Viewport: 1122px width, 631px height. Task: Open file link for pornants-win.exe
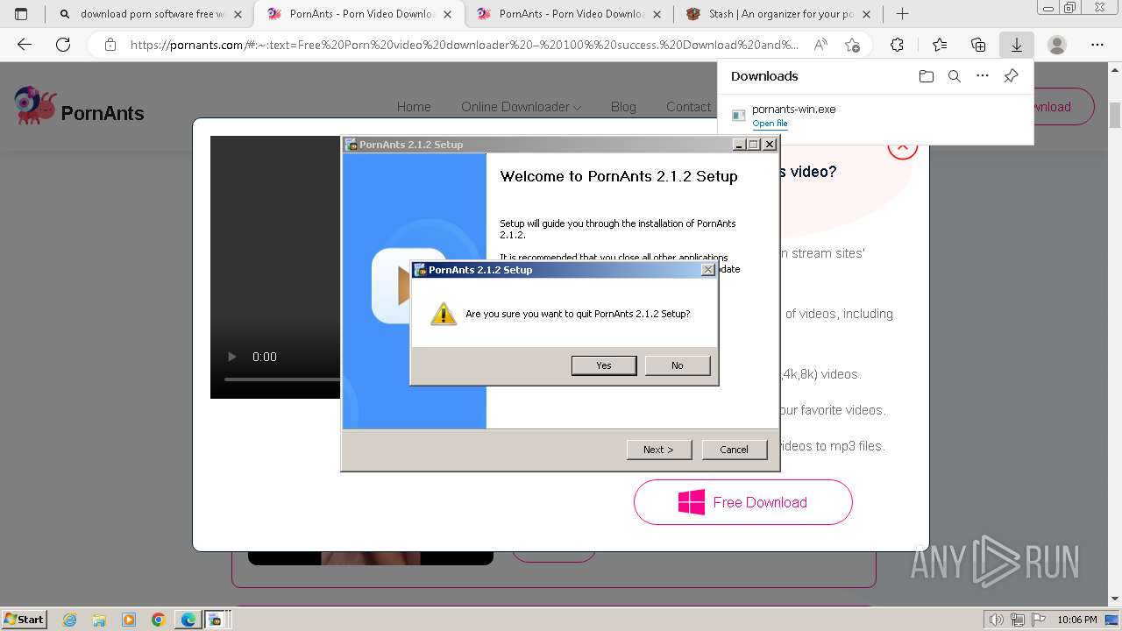(x=770, y=124)
